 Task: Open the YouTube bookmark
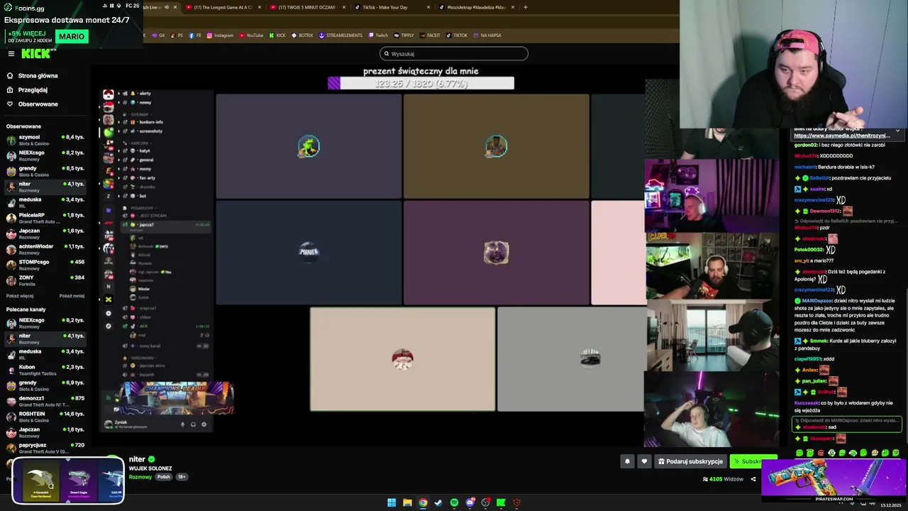pyautogui.click(x=251, y=35)
